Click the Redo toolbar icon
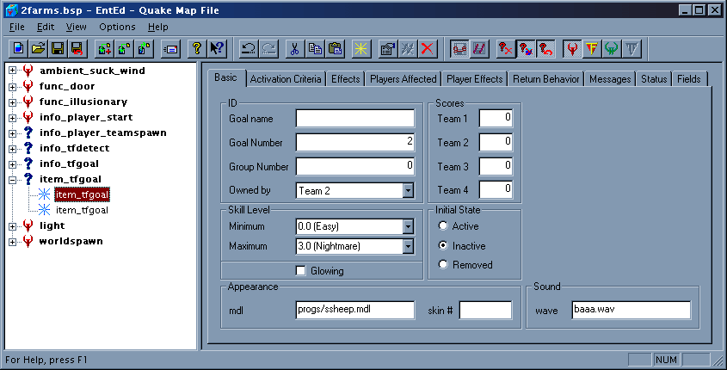The height and width of the screenshot is (370, 727). click(x=268, y=48)
